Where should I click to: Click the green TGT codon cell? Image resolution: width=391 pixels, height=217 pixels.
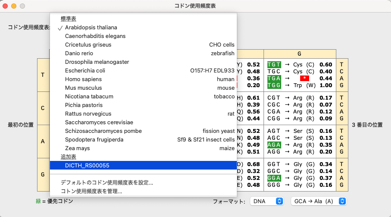[x=274, y=65]
